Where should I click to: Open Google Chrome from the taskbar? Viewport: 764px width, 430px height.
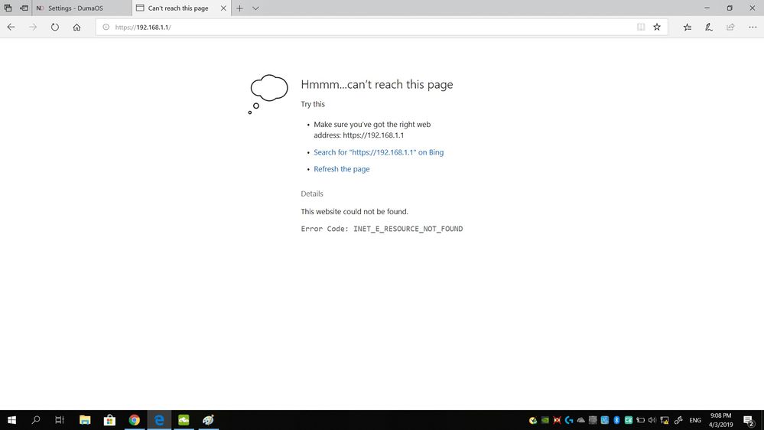[x=135, y=420]
